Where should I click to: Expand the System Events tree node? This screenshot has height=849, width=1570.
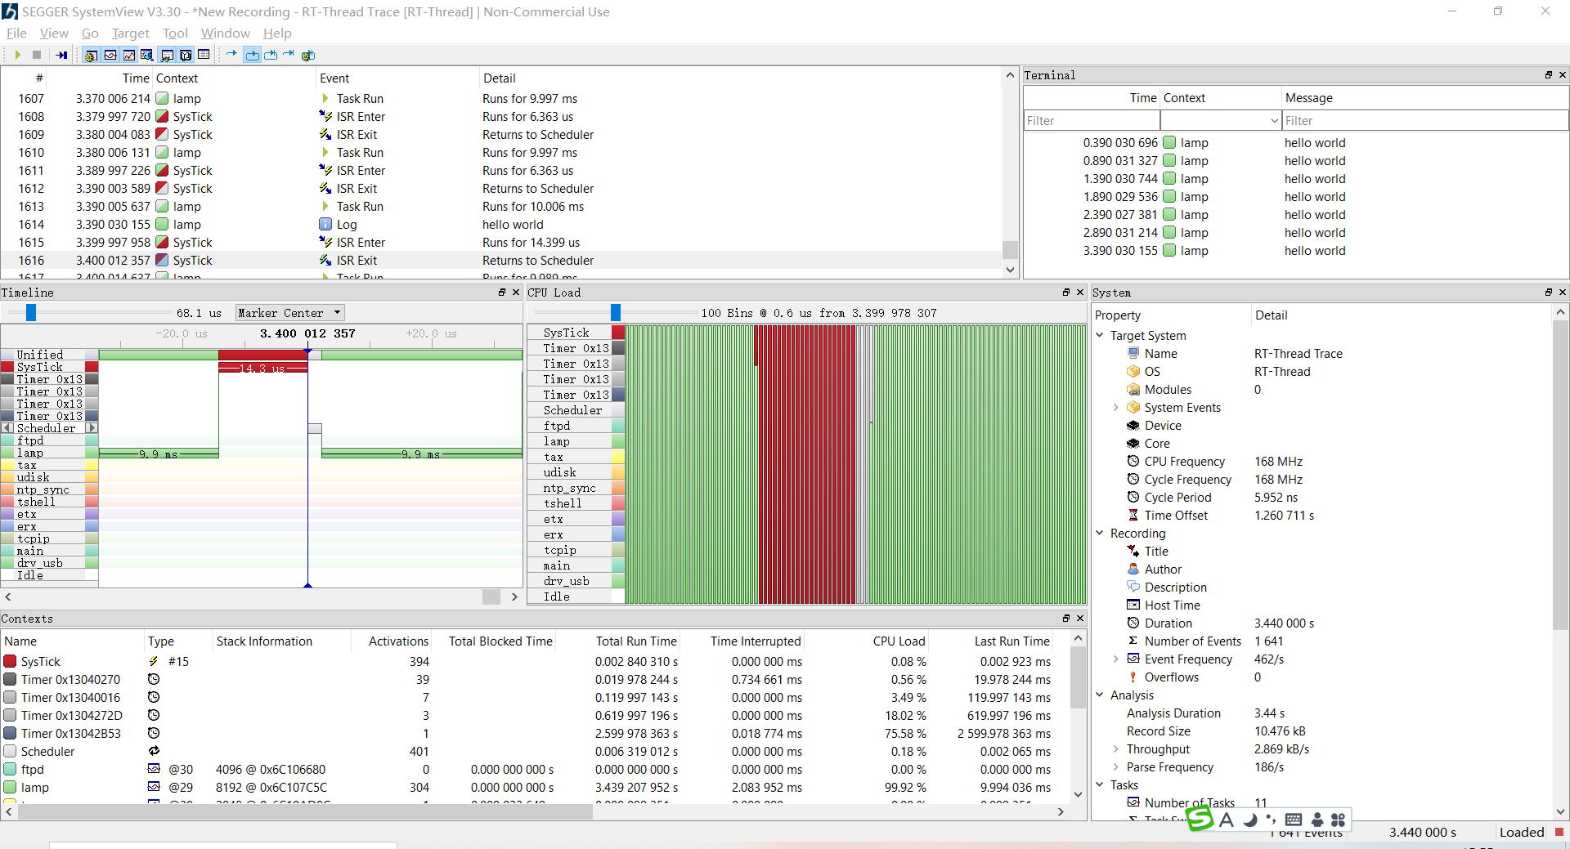(1116, 407)
